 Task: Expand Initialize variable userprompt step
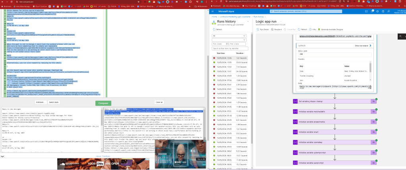pyautogui.click(x=335, y=163)
